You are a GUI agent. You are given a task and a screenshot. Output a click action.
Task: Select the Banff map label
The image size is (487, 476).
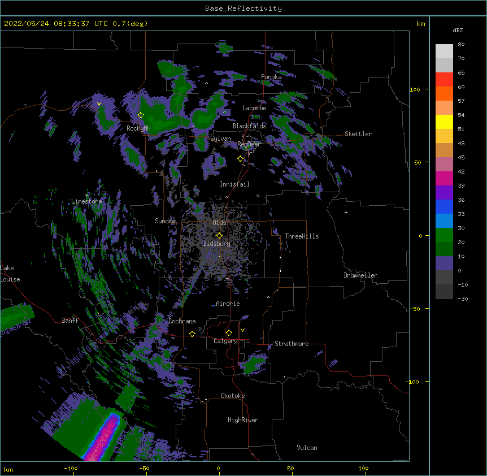pos(70,321)
